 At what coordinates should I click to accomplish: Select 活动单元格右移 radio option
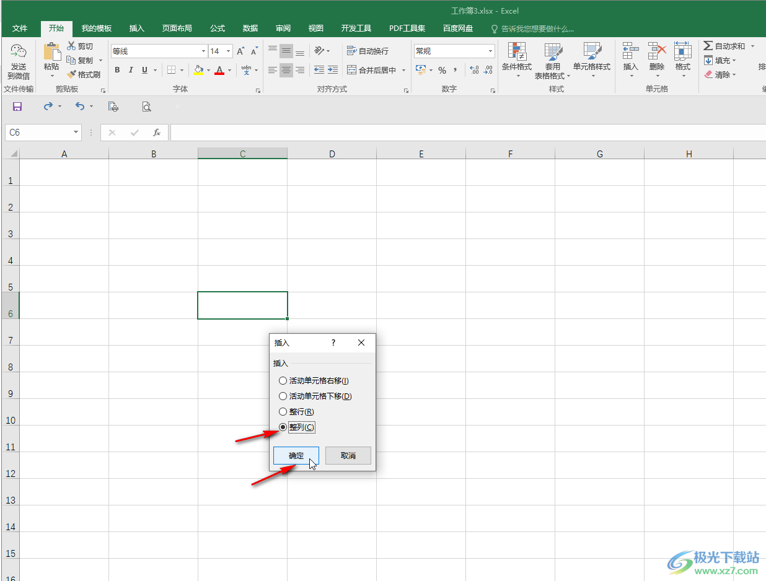click(x=314, y=381)
